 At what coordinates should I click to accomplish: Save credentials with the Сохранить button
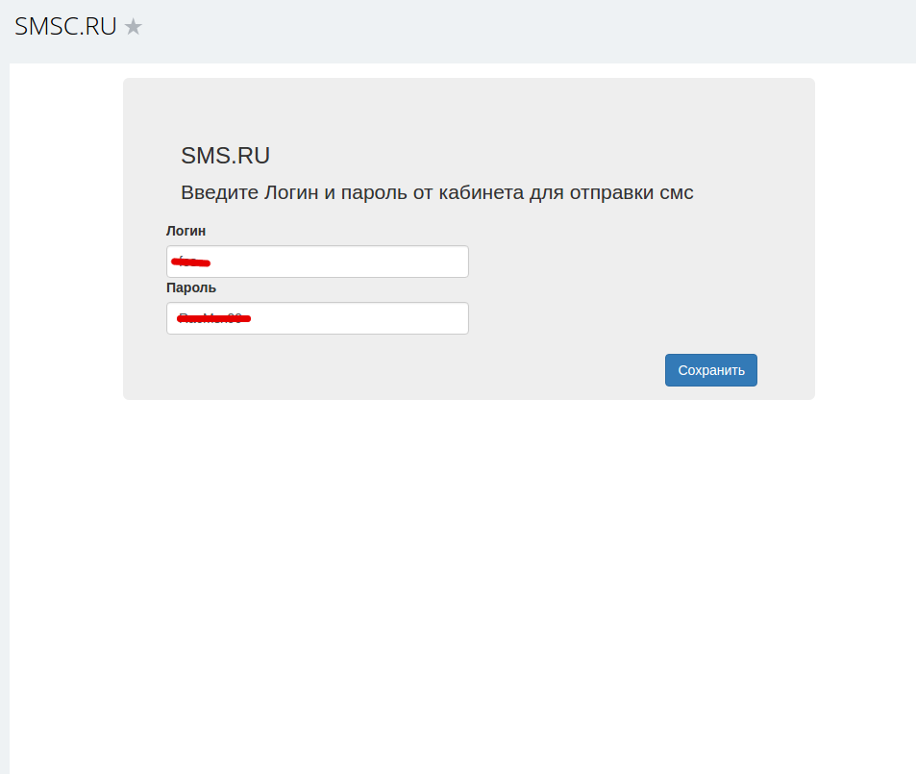coord(711,370)
